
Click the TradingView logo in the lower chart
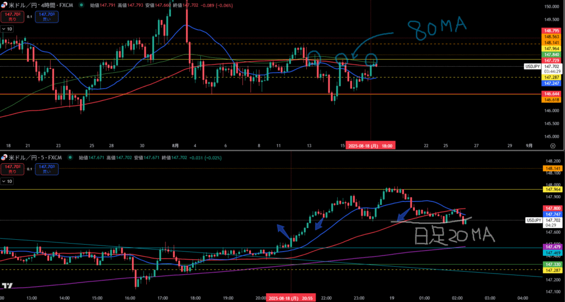coord(8,285)
